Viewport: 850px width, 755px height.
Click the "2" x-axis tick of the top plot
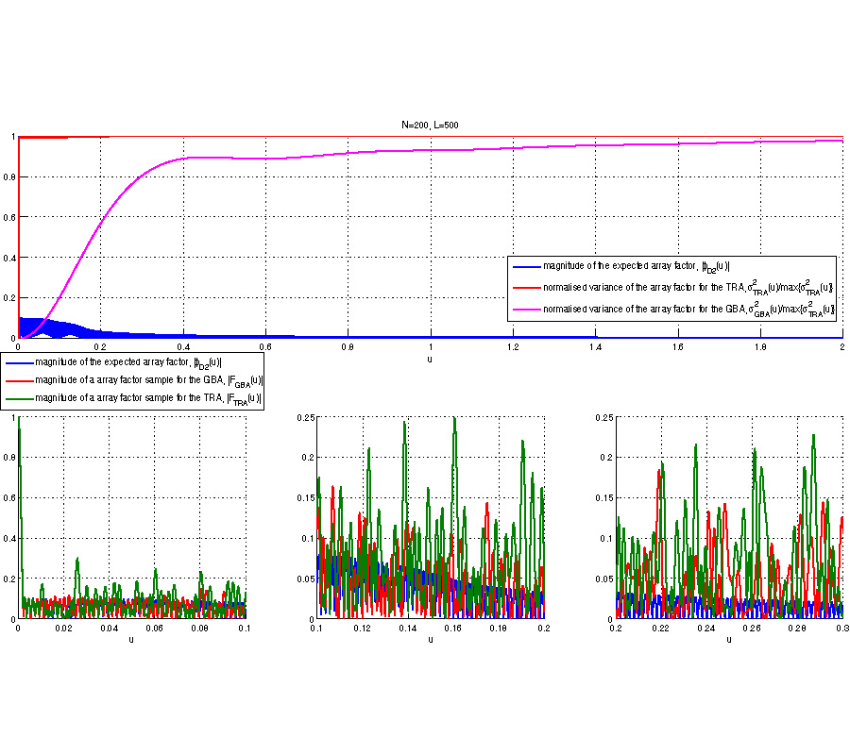[841, 346]
